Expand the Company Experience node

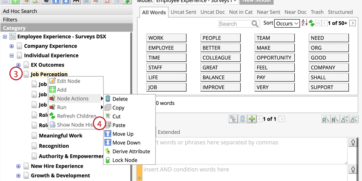[x=11, y=46]
